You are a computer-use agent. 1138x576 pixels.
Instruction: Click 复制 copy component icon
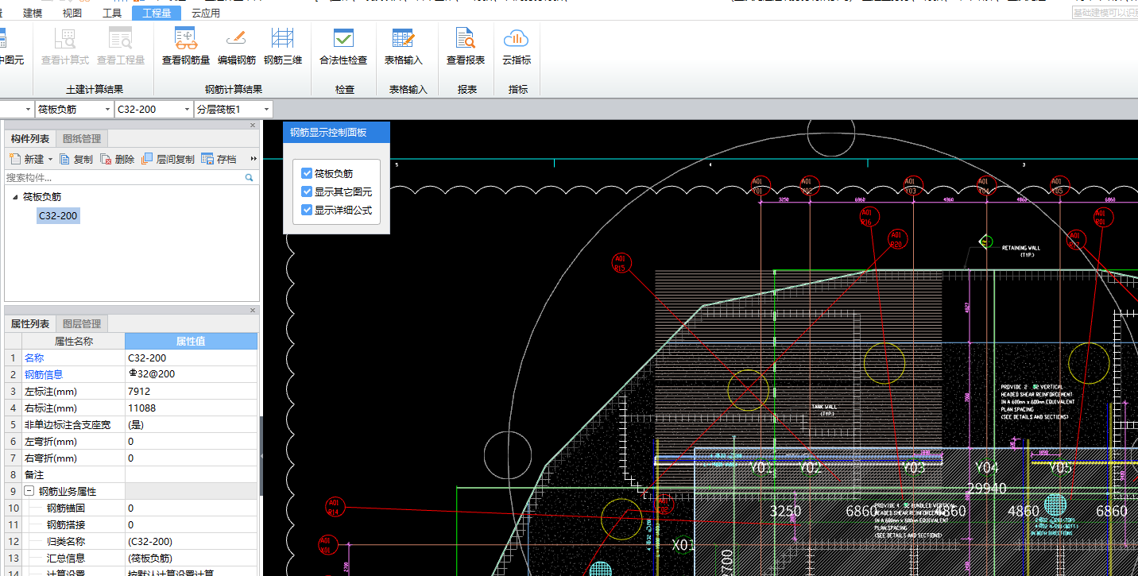coord(65,159)
